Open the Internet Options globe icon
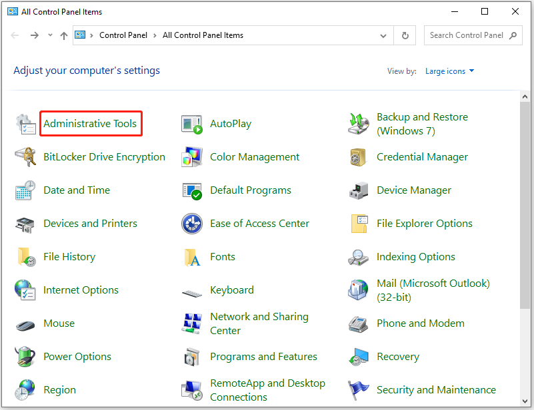Screen dimensions: 534x410 pyautogui.click(x=25, y=290)
